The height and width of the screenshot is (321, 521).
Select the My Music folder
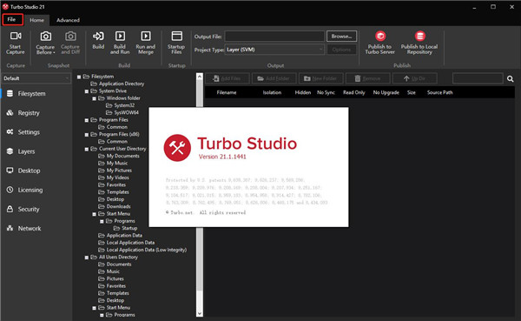(113, 164)
